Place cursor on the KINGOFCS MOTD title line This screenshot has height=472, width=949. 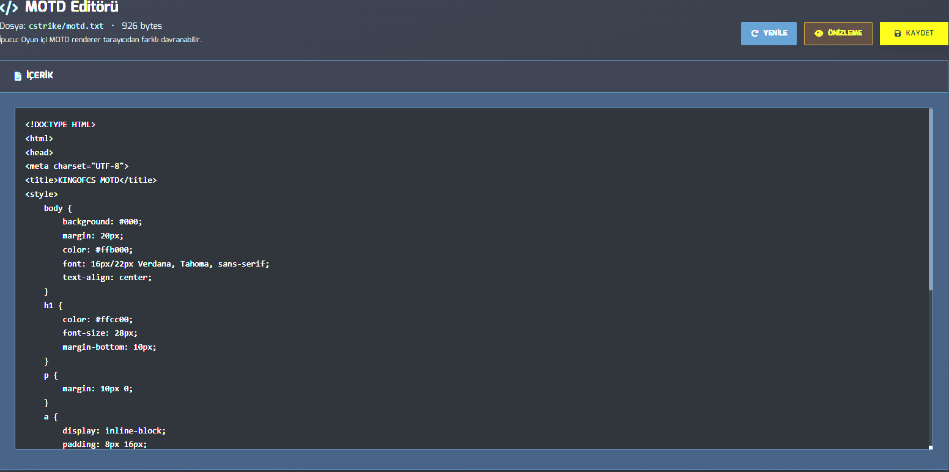[x=90, y=180]
